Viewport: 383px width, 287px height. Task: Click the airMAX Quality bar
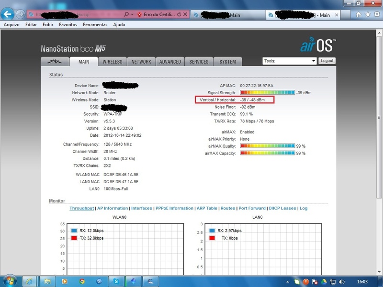pos(268,146)
